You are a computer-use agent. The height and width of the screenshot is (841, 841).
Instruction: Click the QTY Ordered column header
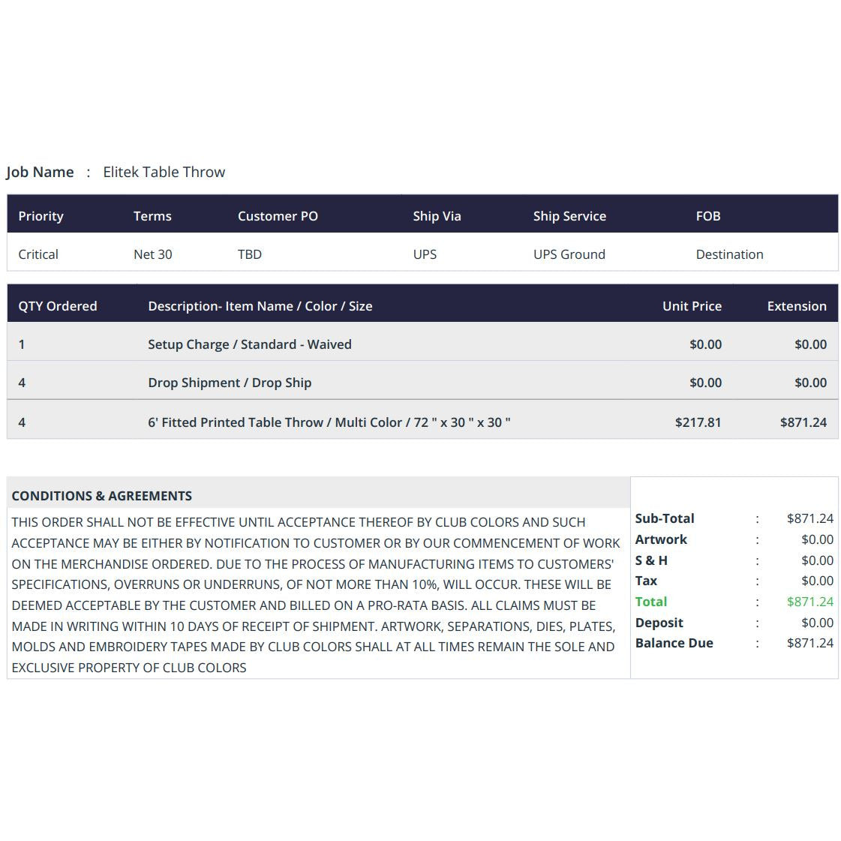(x=57, y=306)
